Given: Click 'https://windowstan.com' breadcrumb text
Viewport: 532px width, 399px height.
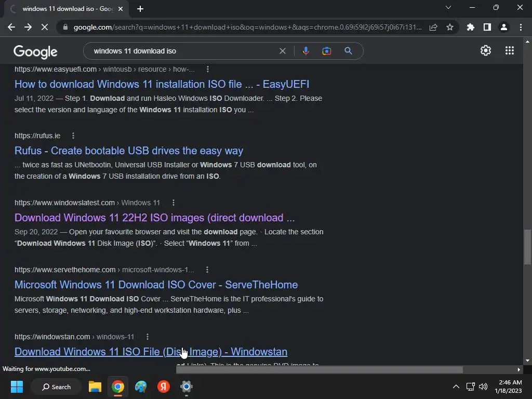Looking at the screenshot, I should coord(52,337).
